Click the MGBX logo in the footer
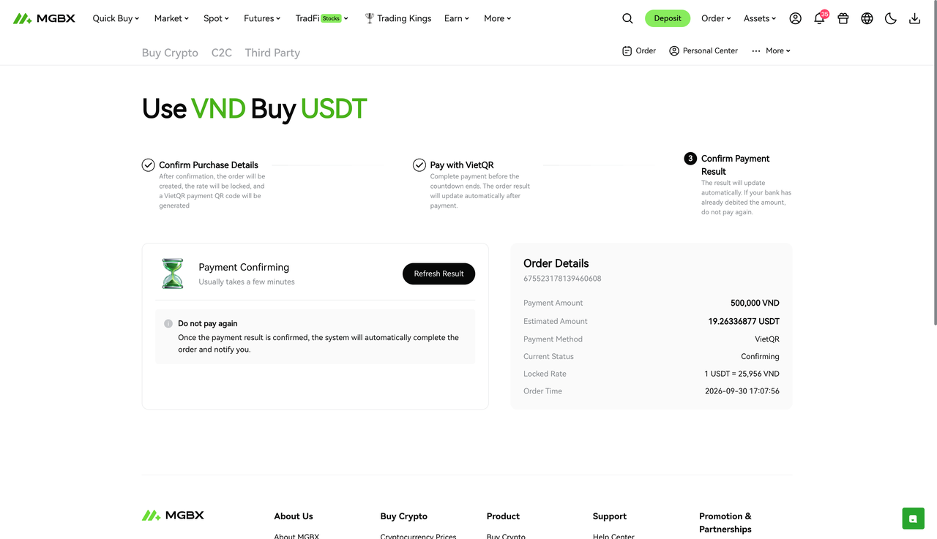The height and width of the screenshot is (539, 937). click(x=173, y=516)
